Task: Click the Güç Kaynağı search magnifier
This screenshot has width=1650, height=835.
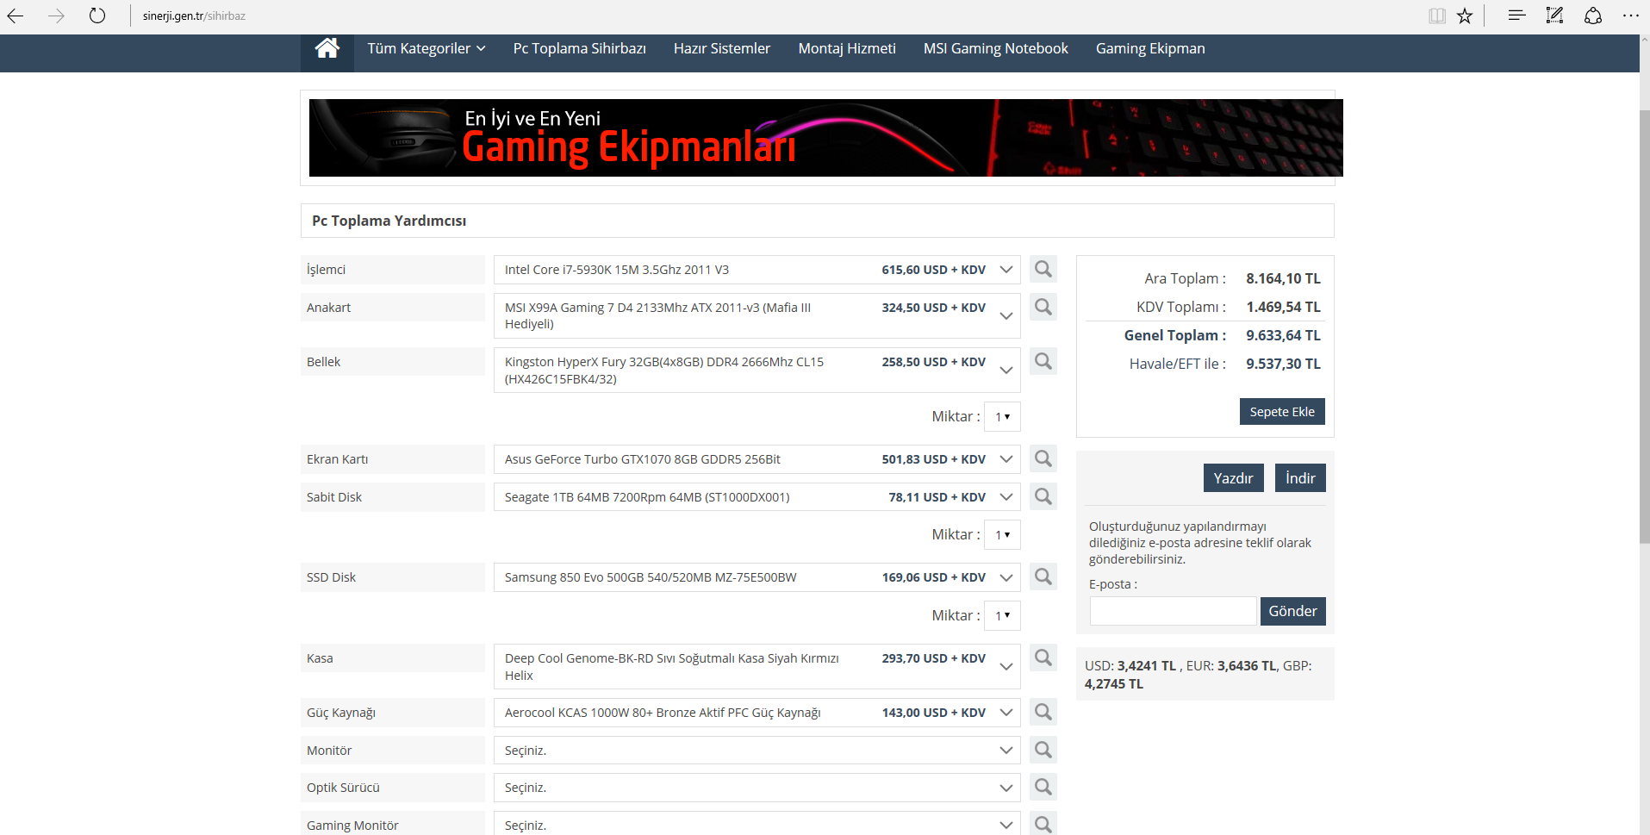Action: (x=1043, y=713)
